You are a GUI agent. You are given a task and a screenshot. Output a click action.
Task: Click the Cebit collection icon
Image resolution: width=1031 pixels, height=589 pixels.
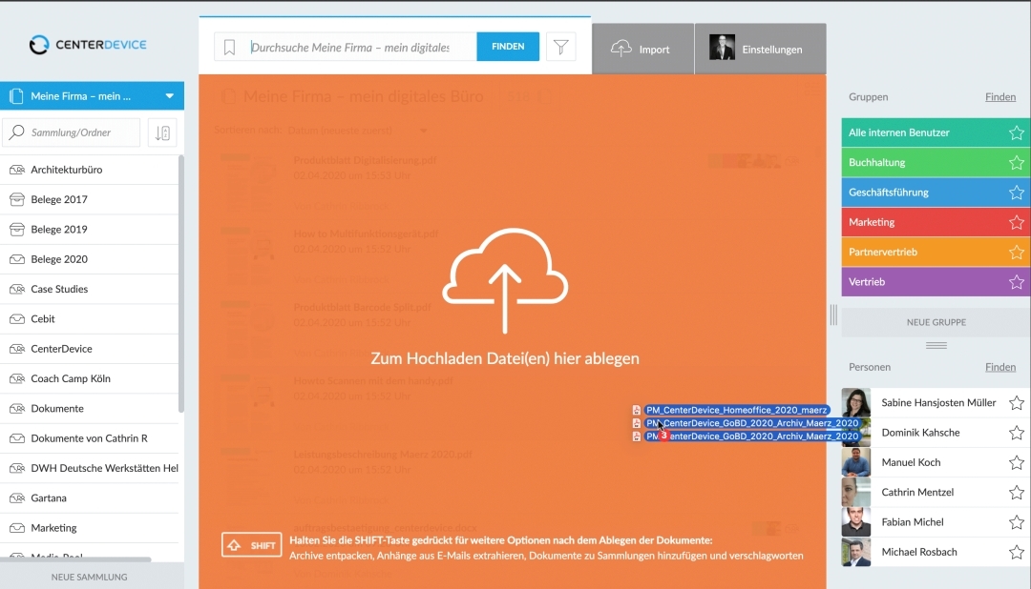pyautogui.click(x=17, y=318)
